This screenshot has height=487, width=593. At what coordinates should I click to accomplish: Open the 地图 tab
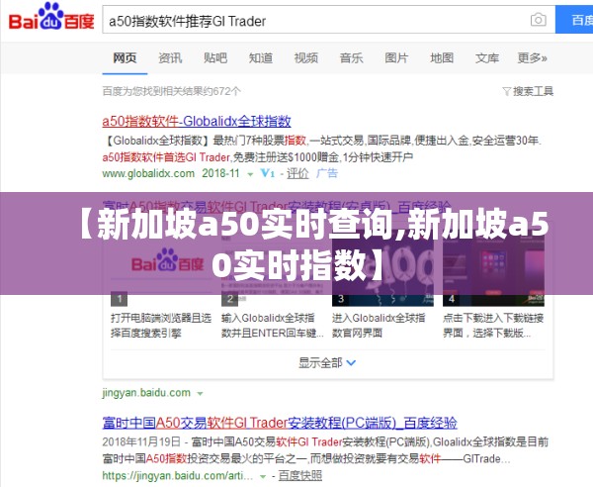tap(442, 58)
